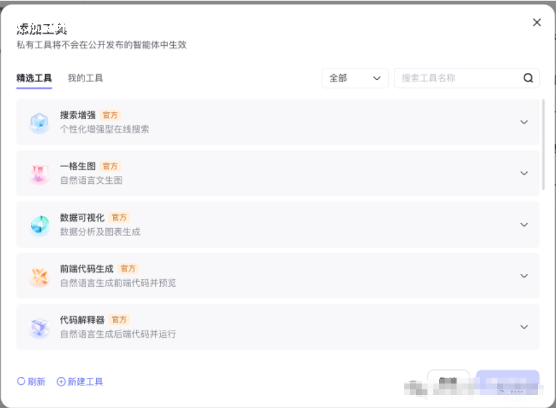
Task: Click the description 自然语言生成后端代码并运行
Action: [118, 334]
